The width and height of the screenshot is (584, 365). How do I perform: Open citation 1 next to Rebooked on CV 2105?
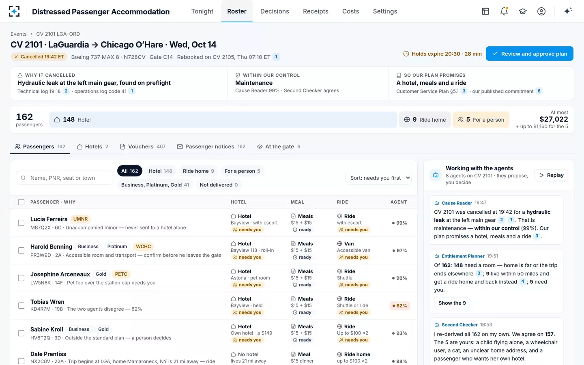tap(276, 57)
